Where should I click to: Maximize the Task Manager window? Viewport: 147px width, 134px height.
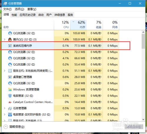130,4
